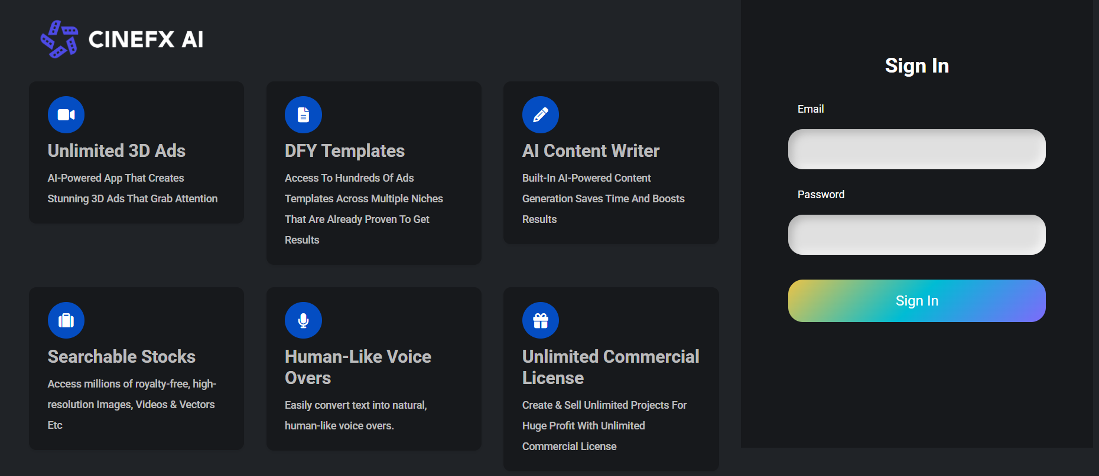Click the pencil icon for AI Content Writer
The height and width of the screenshot is (476, 1099).
[x=540, y=114]
